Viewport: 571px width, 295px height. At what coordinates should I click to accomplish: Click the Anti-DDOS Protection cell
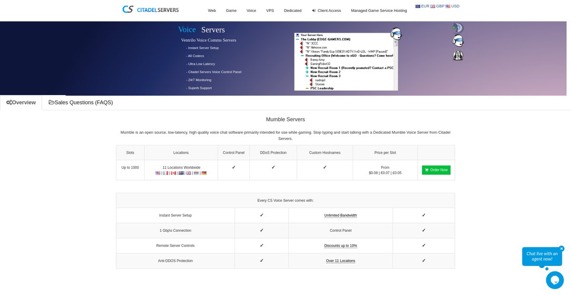click(175, 261)
